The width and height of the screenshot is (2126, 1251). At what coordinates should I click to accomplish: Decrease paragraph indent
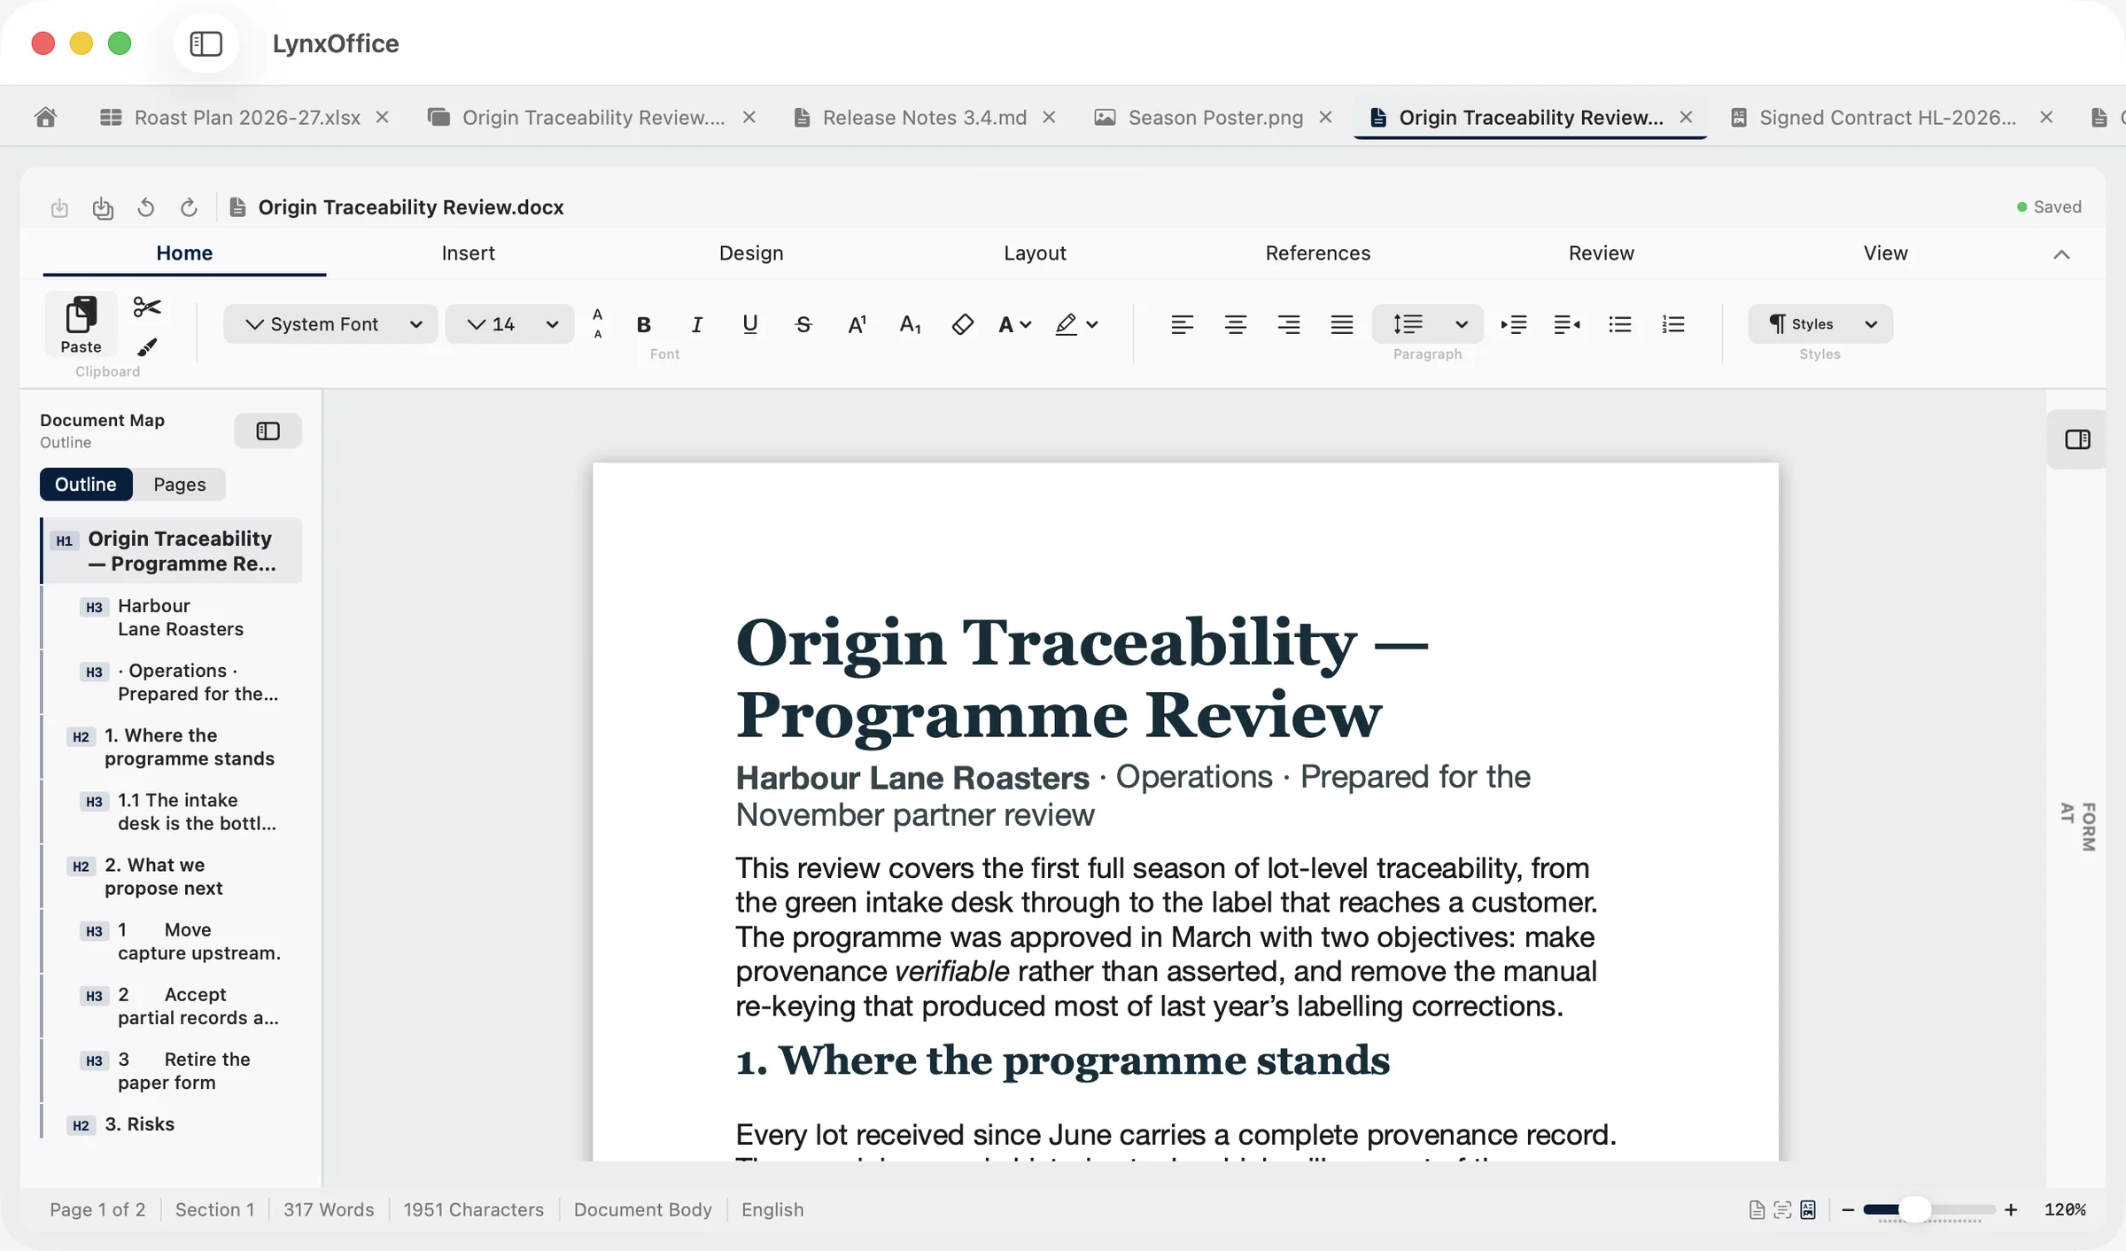[1567, 324]
